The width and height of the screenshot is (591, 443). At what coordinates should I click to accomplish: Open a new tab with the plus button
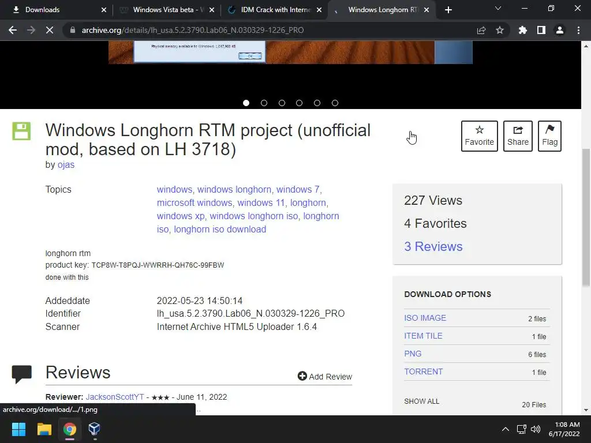[448, 10]
